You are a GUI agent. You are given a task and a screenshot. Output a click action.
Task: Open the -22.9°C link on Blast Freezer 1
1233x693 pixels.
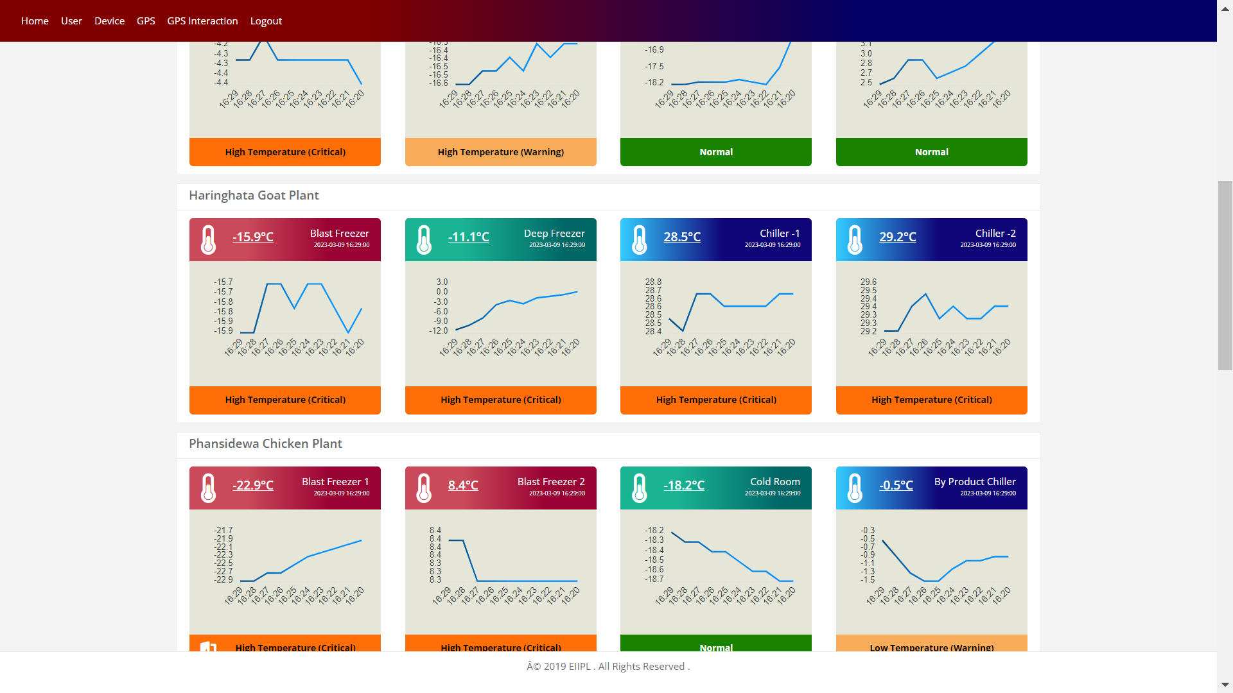coord(252,485)
